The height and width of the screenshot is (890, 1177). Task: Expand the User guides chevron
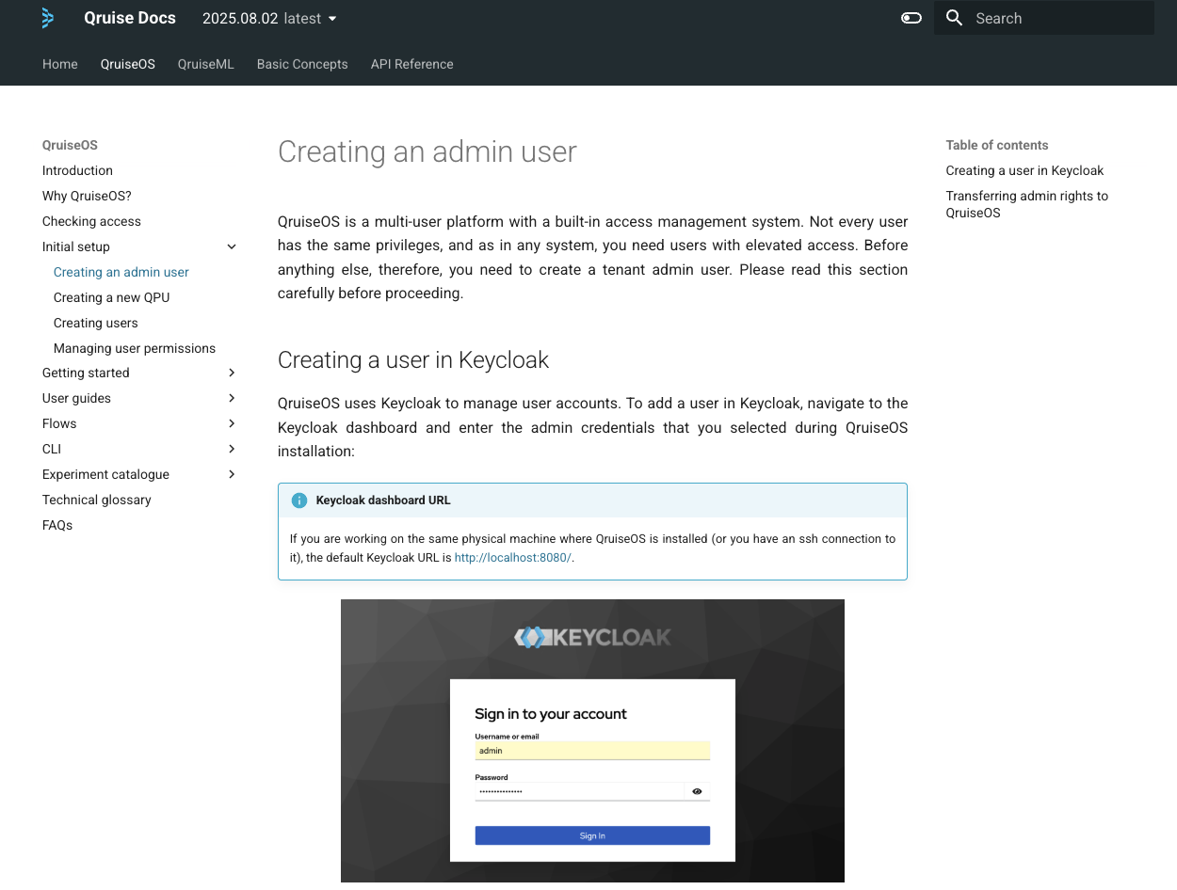(x=232, y=398)
